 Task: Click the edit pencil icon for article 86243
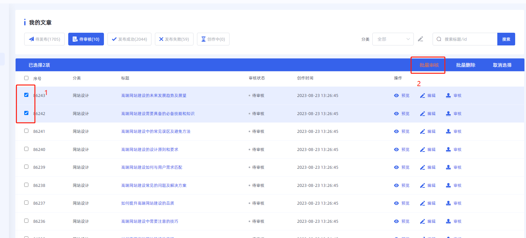pyautogui.click(x=422, y=96)
